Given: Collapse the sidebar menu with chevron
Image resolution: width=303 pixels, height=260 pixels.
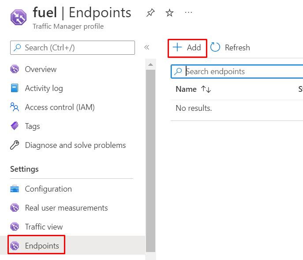Looking at the screenshot, I should 147,47.
